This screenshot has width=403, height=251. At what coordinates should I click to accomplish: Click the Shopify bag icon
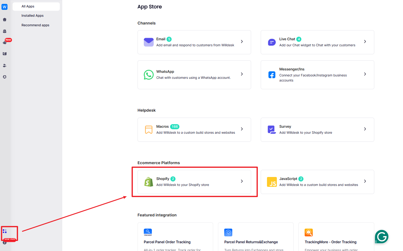click(149, 182)
